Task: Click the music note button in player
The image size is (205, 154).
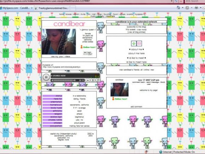Action: pyautogui.click(x=98, y=80)
